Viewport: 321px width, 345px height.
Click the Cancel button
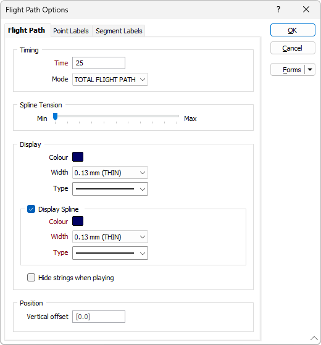293,48
